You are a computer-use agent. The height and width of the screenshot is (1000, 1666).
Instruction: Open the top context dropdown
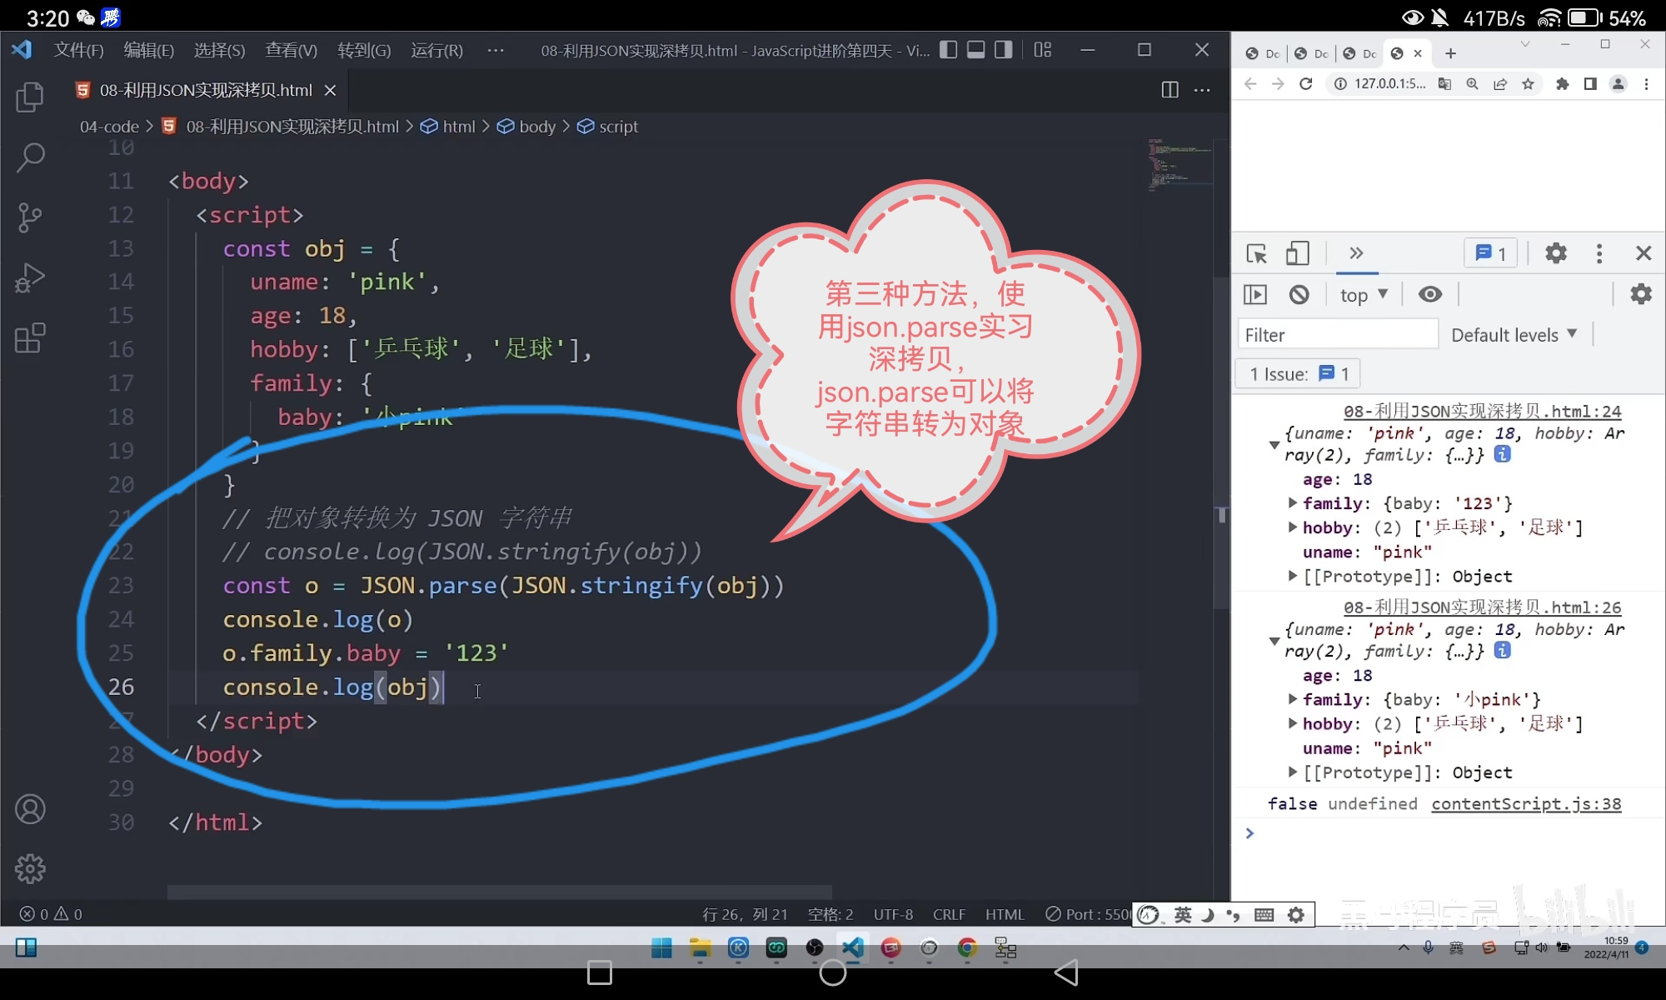(x=1364, y=295)
